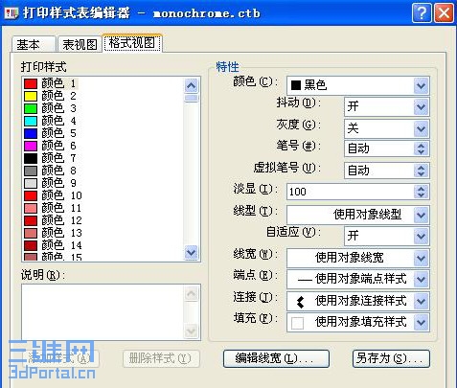Select the 格式视图 tab
457x388 pixels.
[x=132, y=43]
